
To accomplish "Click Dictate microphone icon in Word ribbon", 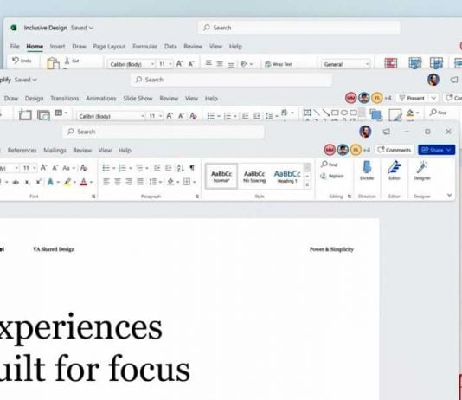I will (x=367, y=167).
